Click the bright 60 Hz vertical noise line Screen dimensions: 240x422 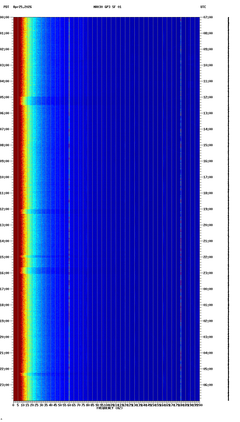69,209
